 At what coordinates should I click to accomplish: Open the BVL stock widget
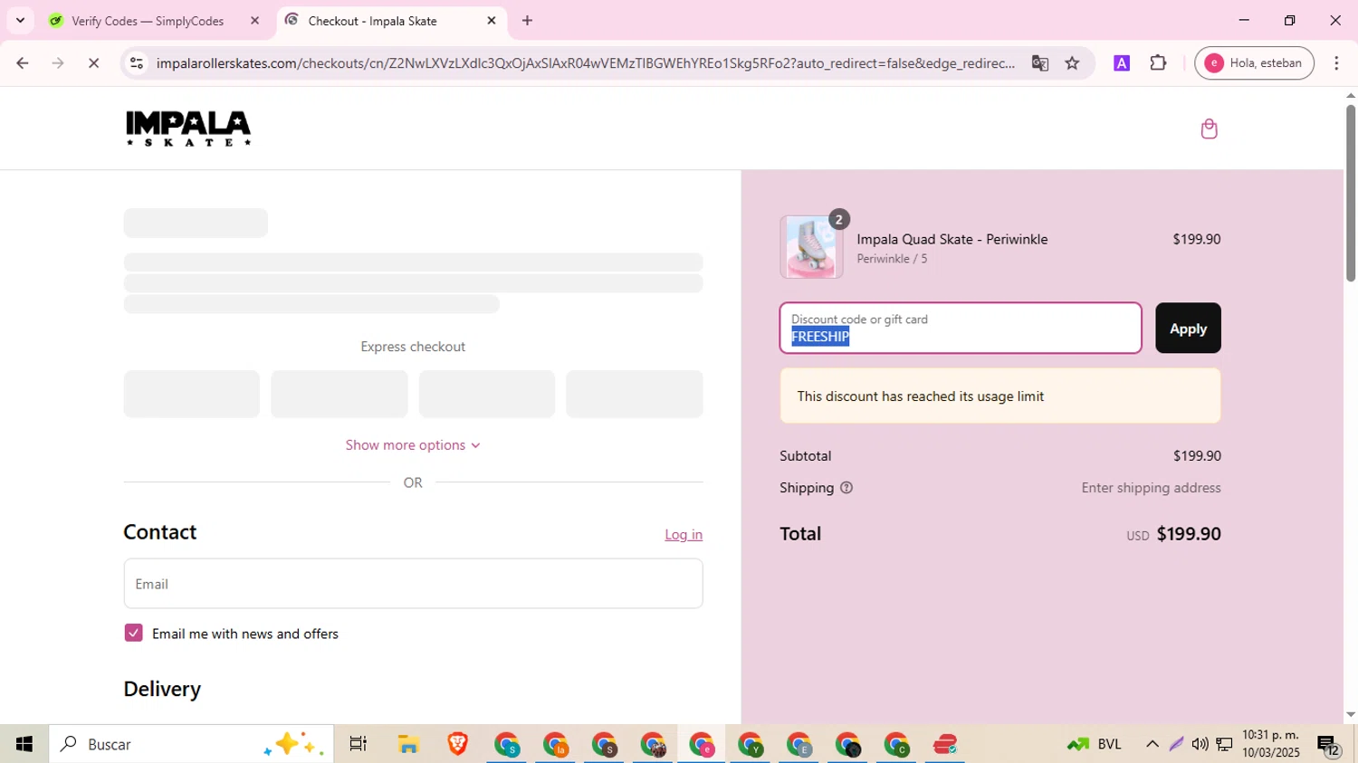click(1094, 744)
